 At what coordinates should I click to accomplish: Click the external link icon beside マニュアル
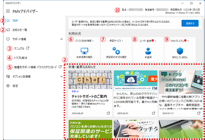(28, 48)
